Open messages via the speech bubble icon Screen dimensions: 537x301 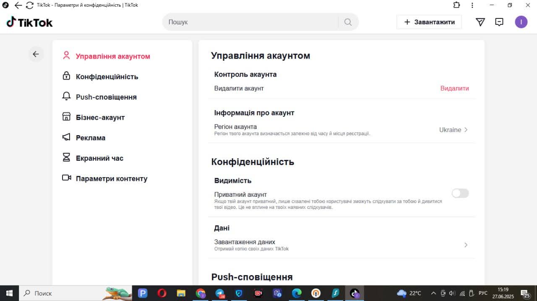(499, 22)
